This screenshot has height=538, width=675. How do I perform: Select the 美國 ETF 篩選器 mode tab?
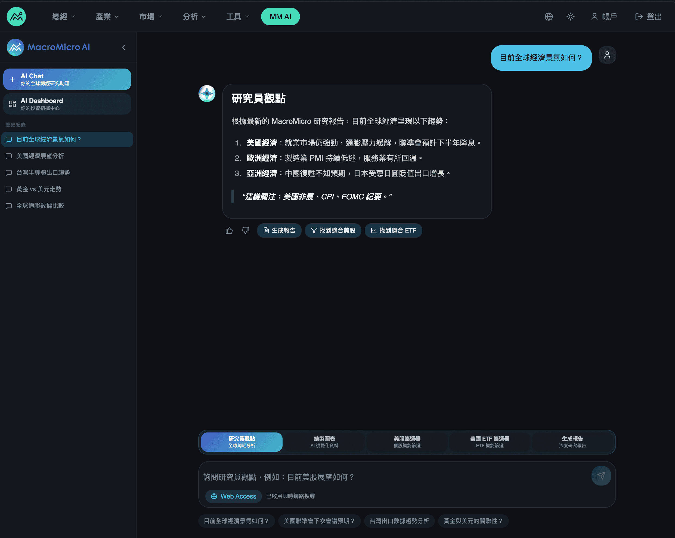point(490,442)
